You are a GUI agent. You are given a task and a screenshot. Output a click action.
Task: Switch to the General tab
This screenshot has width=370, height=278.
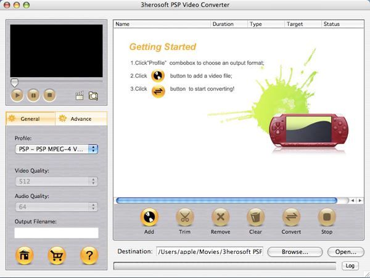(30, 118)
